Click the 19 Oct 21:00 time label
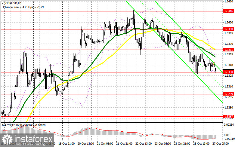This screenshot has height=147, width=235. (x=66, y=144)
